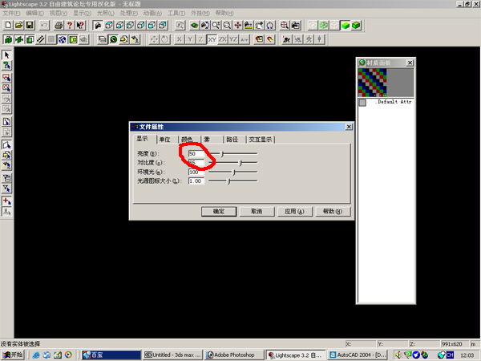481x361 pixels.
Task: Click the 取消 cancel button
Action: click(257, 212)
